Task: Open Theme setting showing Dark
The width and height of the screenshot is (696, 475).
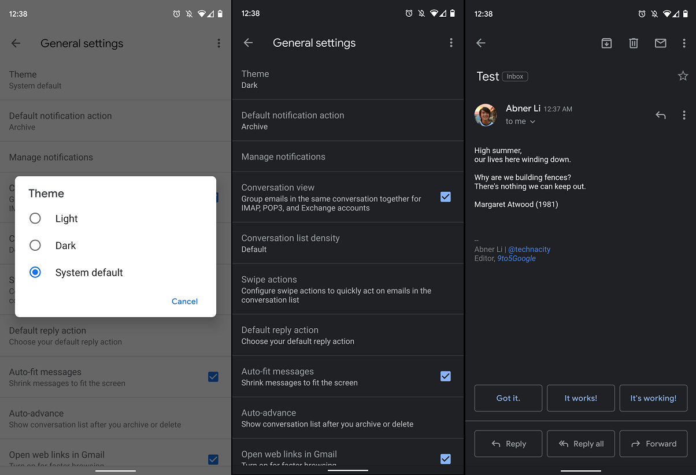Action: click(x=348, y=79)
